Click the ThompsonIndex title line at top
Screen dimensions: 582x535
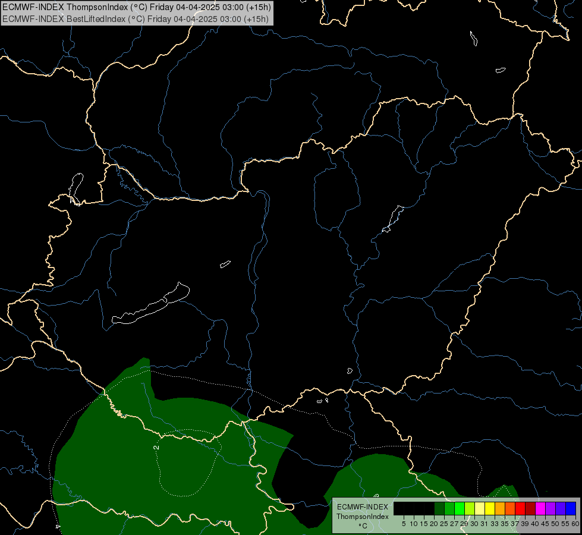click(137, 7)
